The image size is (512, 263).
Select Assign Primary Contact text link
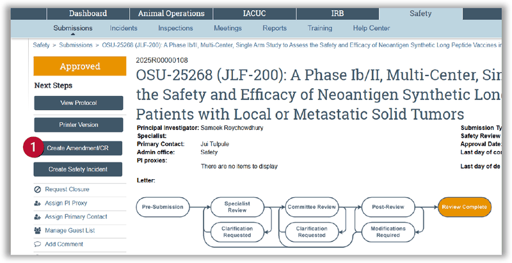click(76, 217)
